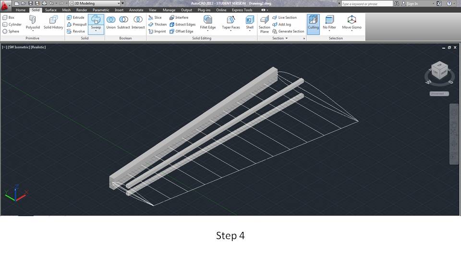Click the ribbon minimize toggle after Express Tools
The height and width of the screenshot is (253, 461).
pyautogui.click(x=265, y=10)
